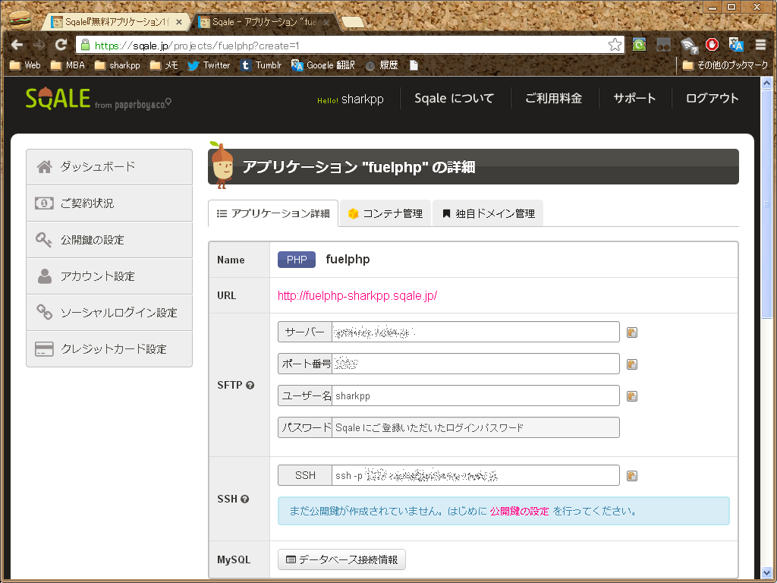777x583 pixels.
Task: Switch to the 独自ドメイン管理 tab
Action: (x=488, y=213)
